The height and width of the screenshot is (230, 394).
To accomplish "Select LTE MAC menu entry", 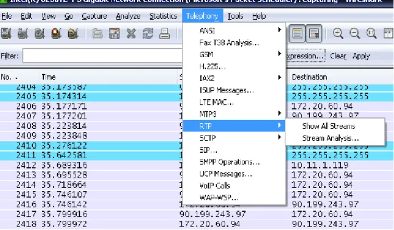I will tap(234, 102).
